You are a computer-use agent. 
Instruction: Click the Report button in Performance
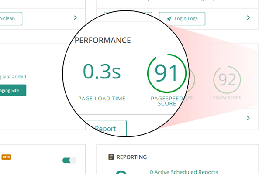105,128
